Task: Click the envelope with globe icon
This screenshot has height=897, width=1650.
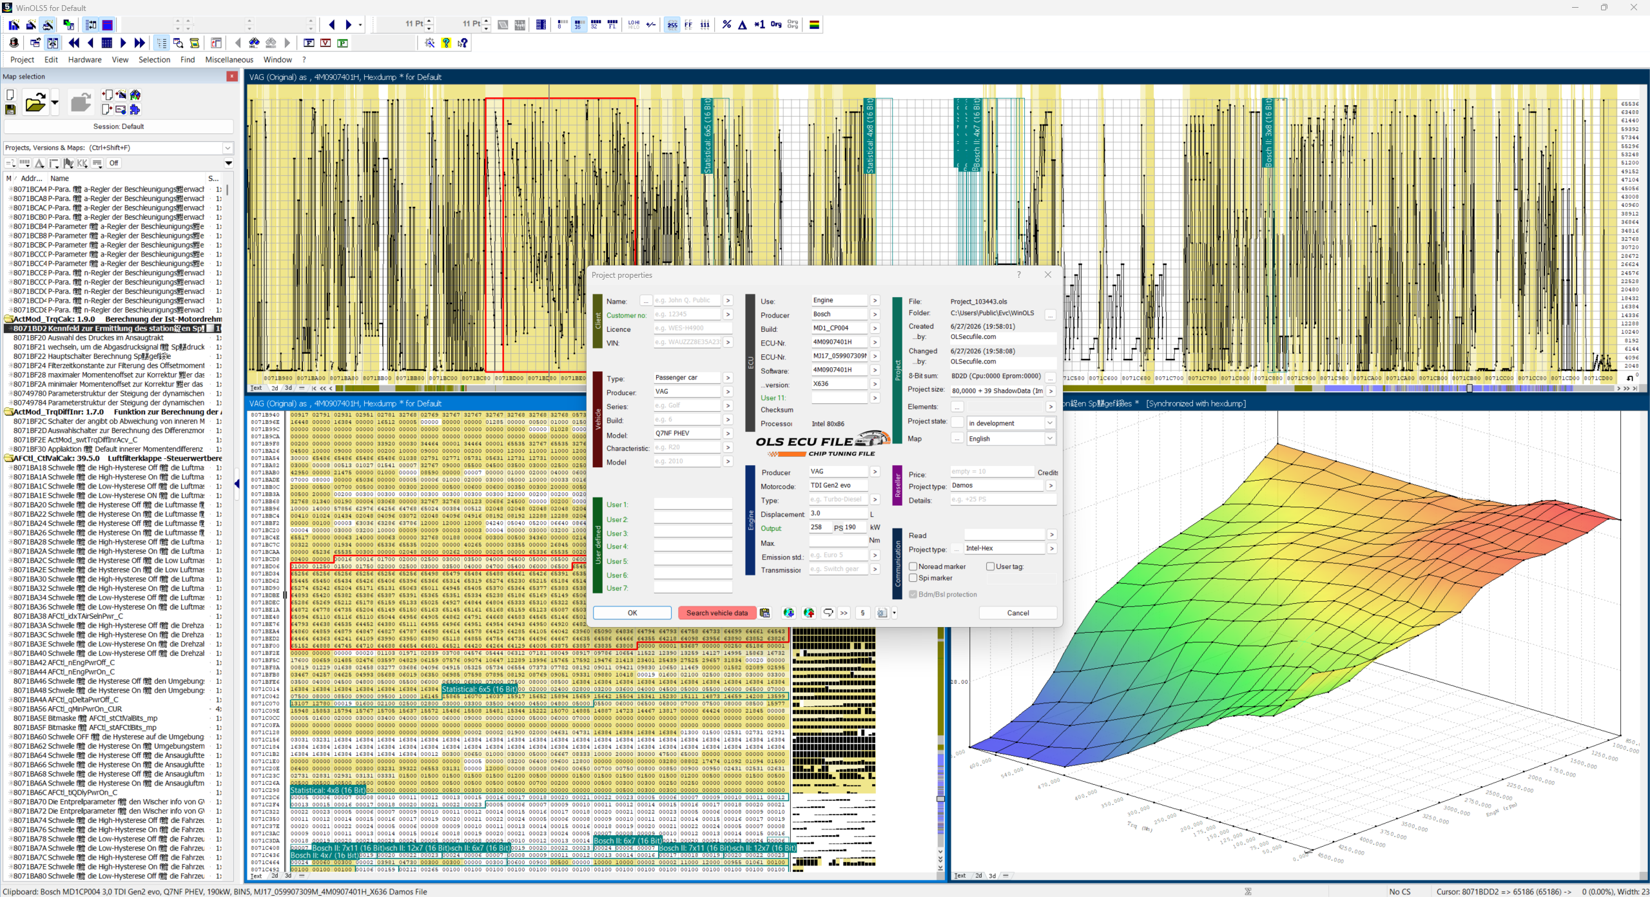Action: [121, 110]
